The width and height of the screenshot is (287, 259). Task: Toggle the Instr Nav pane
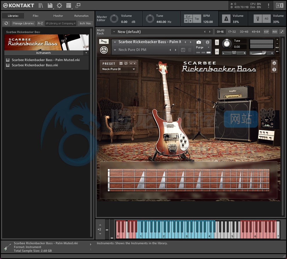[85, 23]
